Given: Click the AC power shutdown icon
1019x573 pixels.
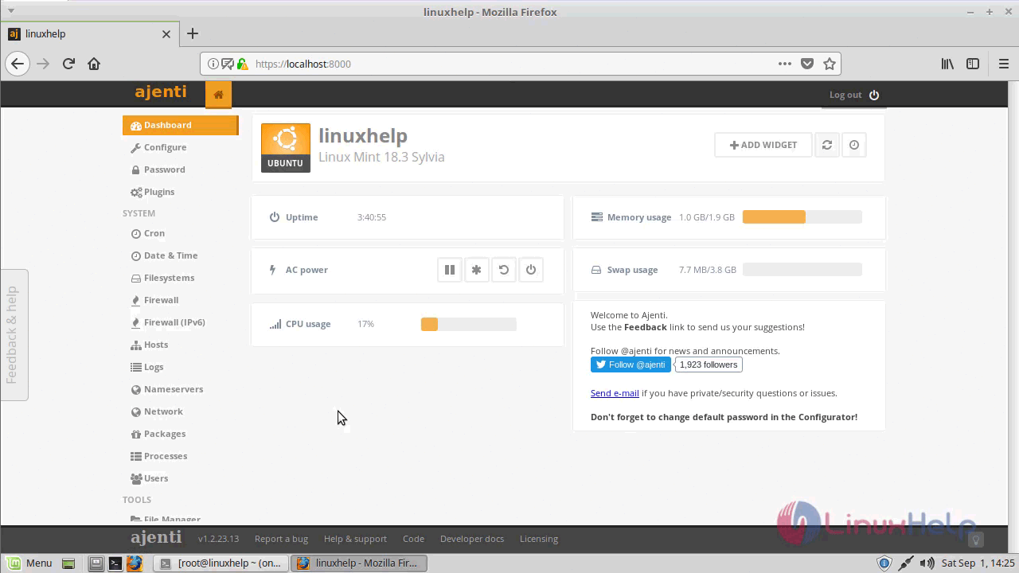Looking at the screenshot, I should [x=531, y=270].
